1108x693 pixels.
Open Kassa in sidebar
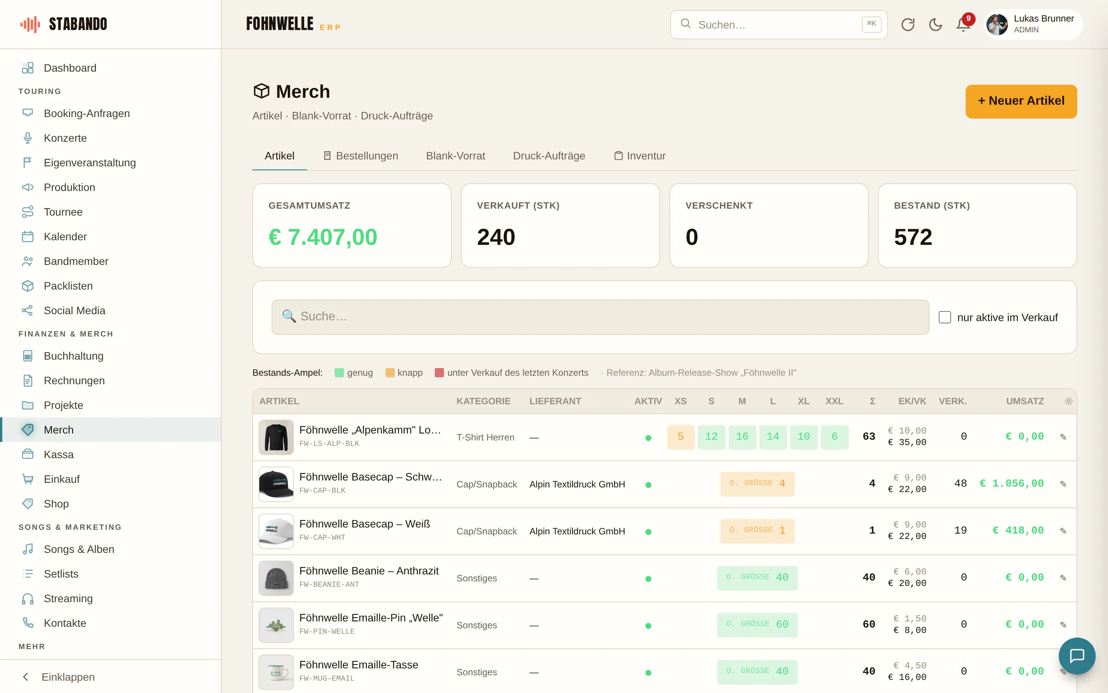(110, 454)
